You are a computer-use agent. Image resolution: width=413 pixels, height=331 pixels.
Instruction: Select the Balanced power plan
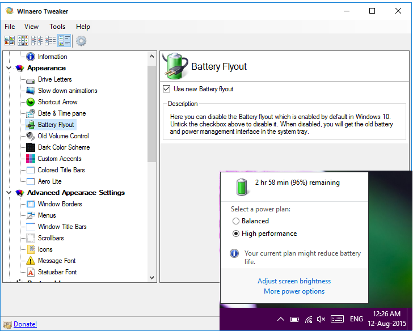coord(236,221)
